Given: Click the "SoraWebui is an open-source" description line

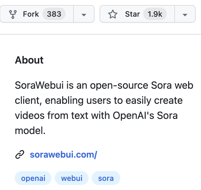Looking at the screenshot, I should pos(82,85).
